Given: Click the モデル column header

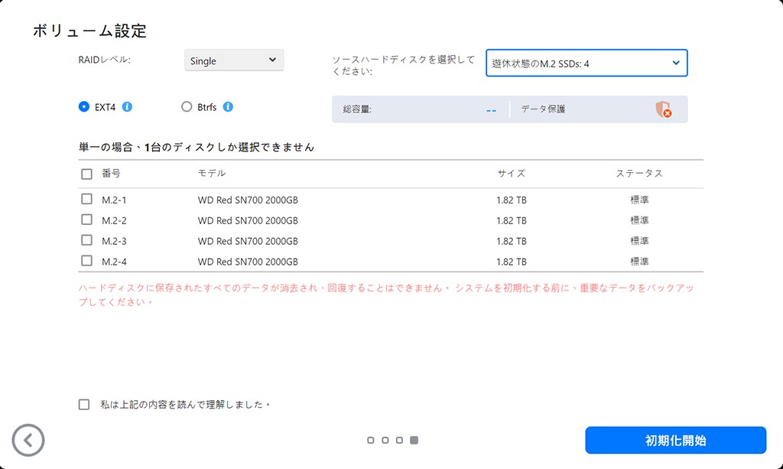Looking at the screenshot, I should point(212,174).
